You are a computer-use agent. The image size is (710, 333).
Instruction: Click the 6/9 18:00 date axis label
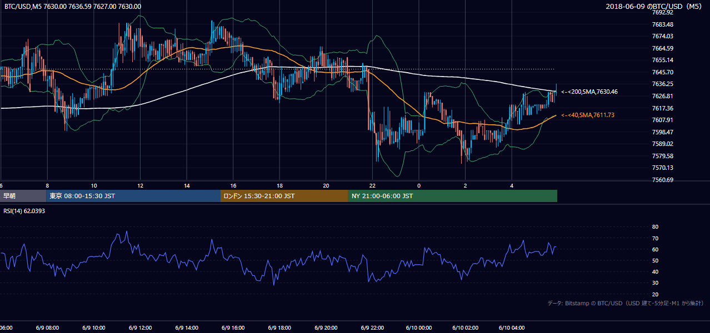[280, 327]
